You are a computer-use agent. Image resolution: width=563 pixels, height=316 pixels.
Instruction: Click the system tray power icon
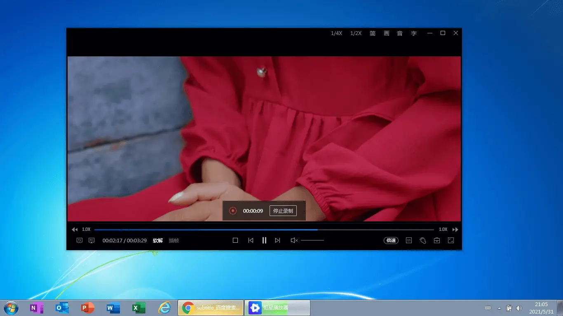click(x=509, y=308)
